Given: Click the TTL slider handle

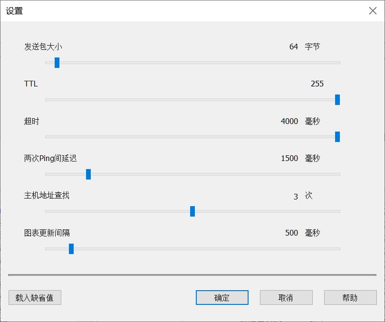Looking at the screenshot, I should pyautogui.click(x=338, y=100).
